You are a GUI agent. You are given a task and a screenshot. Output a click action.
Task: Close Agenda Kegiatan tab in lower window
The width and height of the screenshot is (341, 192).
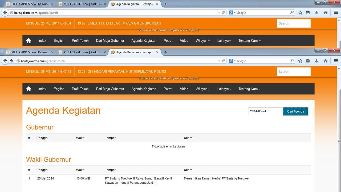pyautogui.click(x=157, y=52)
